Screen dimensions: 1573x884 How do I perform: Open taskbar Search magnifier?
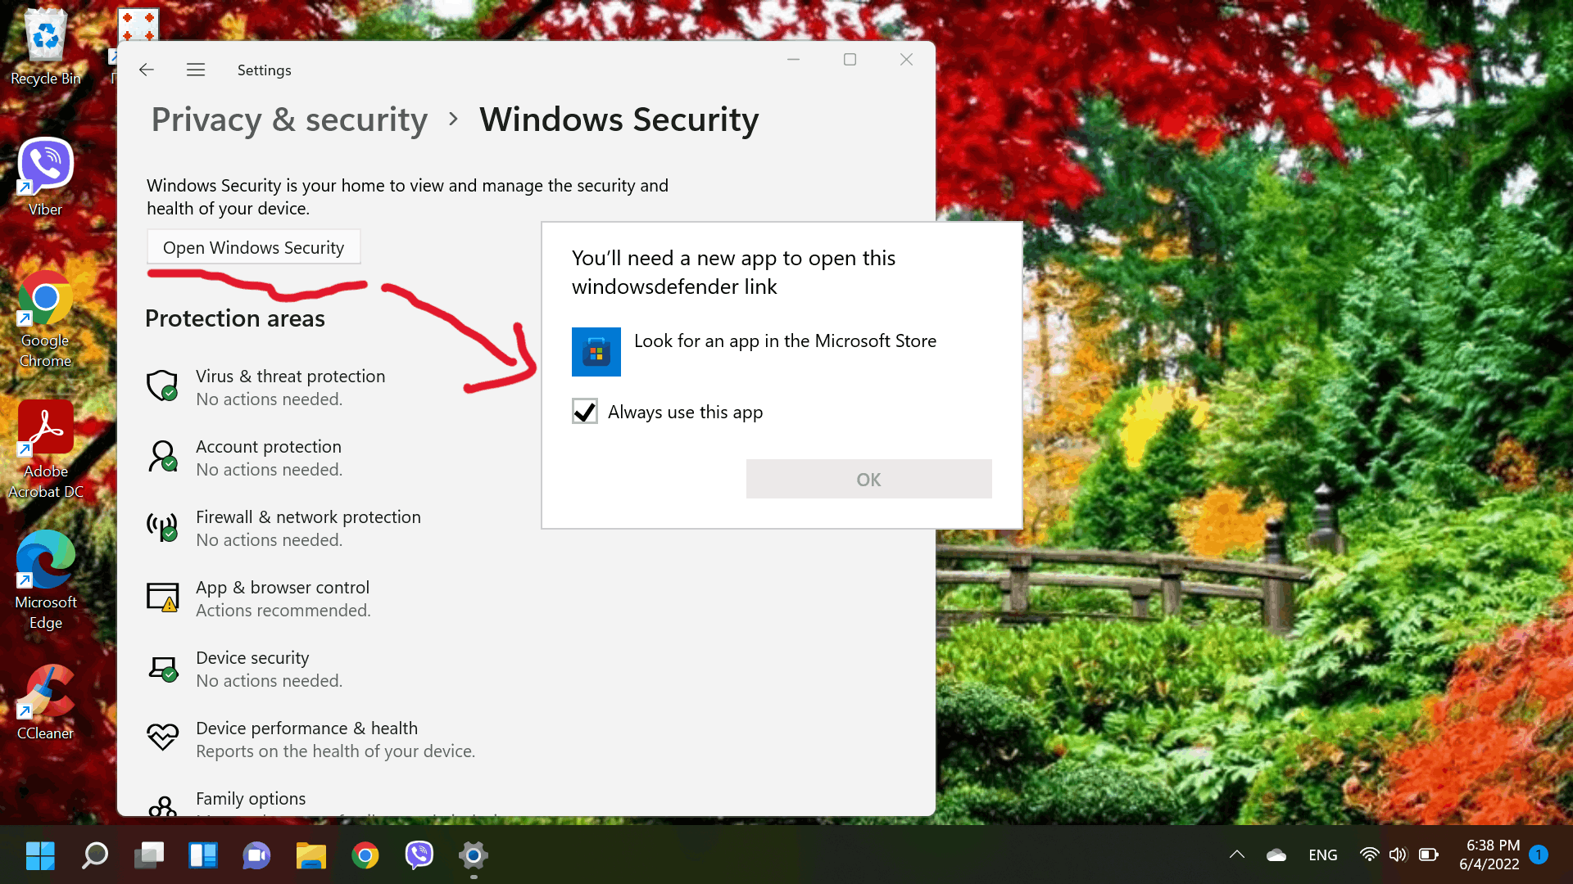click(x=95, y=855)
